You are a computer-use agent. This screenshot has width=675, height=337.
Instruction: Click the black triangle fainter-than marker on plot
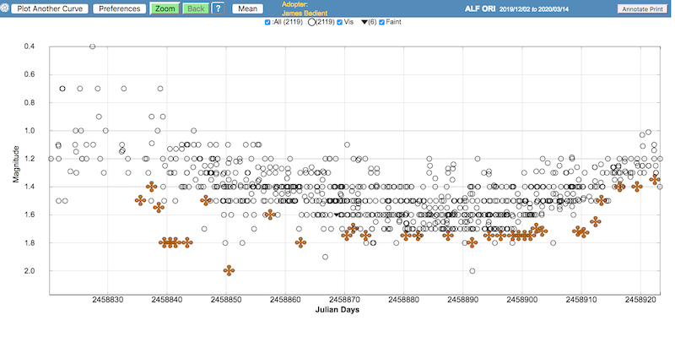click(337, 215)
